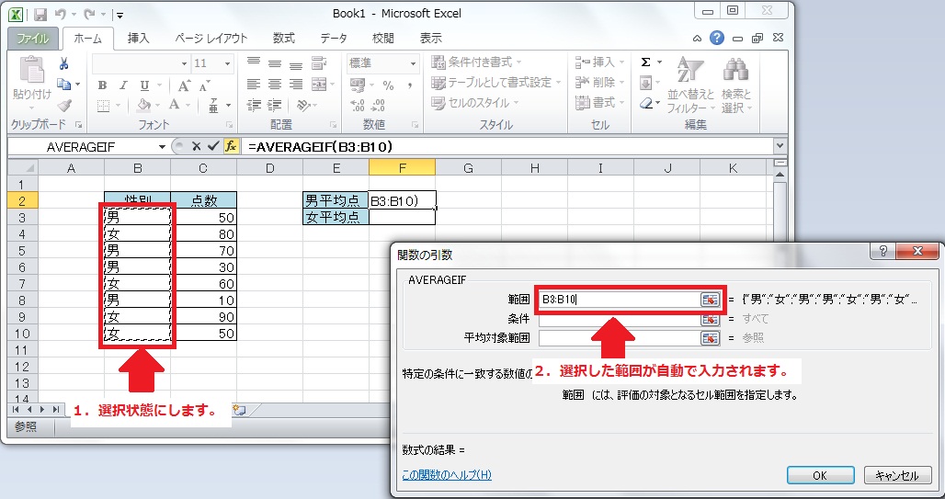The height and width of the screenshot is (499, 945).
Task: Apply percent style format
Action: pos(388,85)
